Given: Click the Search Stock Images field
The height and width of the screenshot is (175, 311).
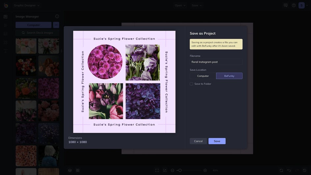Looking at the screenshot, I should (x=37, y=33).
